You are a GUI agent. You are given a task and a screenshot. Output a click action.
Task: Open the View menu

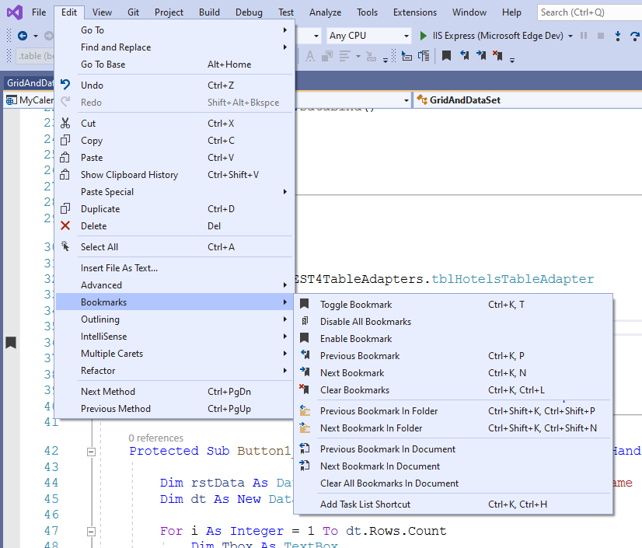[102, 12]
